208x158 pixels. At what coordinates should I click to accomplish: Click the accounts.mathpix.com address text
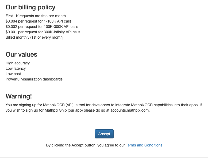[x=130, y=110]
